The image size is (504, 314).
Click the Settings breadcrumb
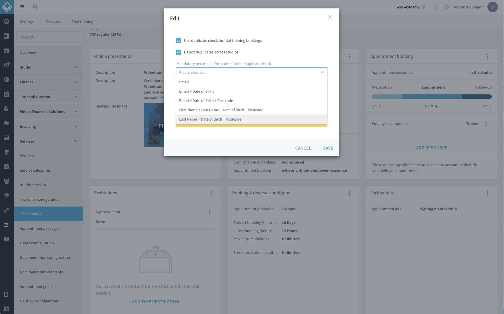[27, 22]
